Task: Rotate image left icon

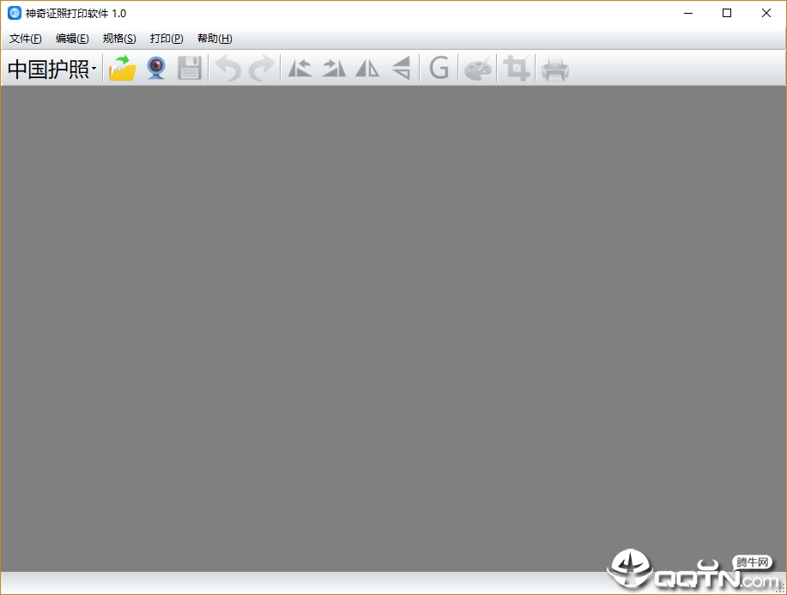Action: [300, 69]
